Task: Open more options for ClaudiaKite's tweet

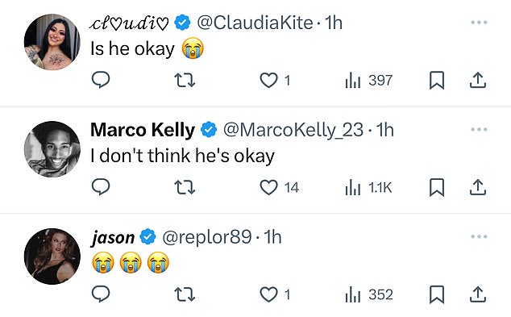Action: [479, 23]
